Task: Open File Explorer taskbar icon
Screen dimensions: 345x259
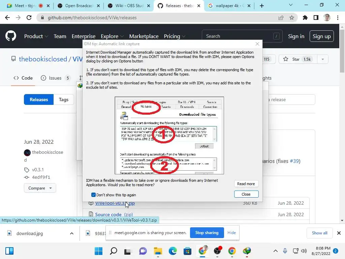Action: 158,251
